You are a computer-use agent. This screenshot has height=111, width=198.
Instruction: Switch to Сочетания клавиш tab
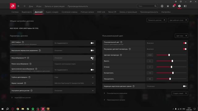point(69,12)
